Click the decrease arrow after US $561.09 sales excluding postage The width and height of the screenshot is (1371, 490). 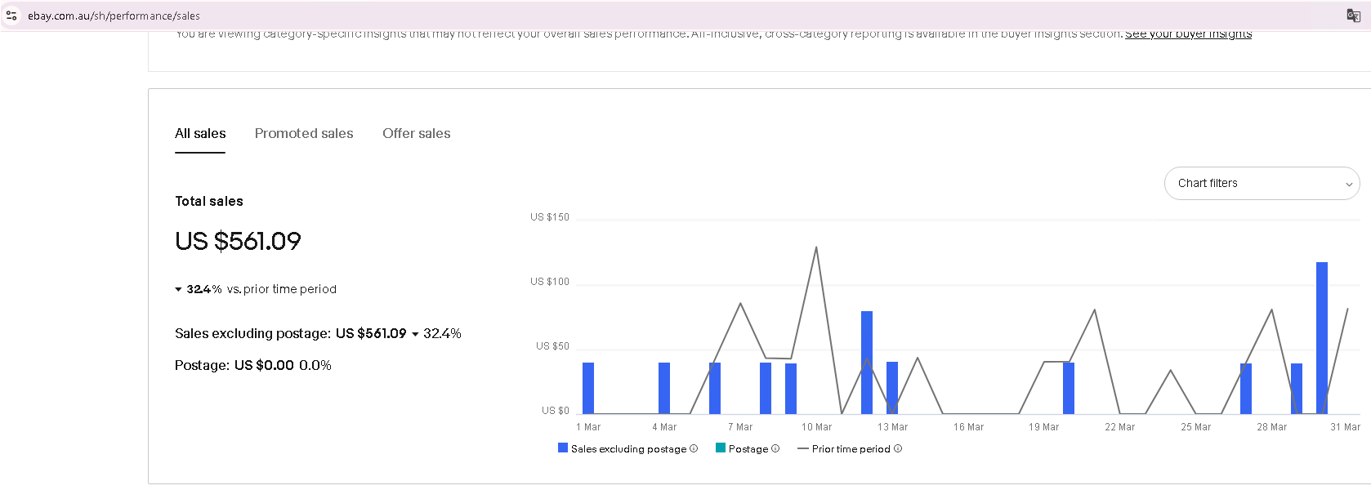pos(415,334)
